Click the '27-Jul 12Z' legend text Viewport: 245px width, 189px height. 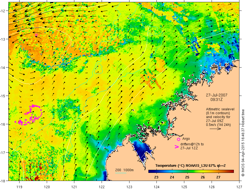[x=189, y=148]
